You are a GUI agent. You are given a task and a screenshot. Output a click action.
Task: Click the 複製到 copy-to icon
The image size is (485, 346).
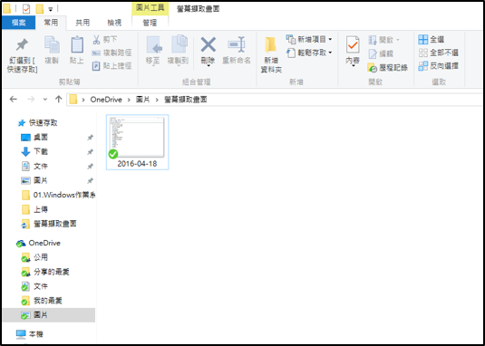coord(179,44)
